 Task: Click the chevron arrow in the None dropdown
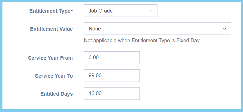[224, 29]
